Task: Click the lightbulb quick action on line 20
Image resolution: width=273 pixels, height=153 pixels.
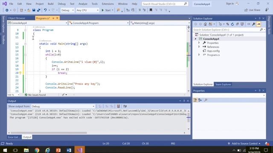Action: pos(20,73)
